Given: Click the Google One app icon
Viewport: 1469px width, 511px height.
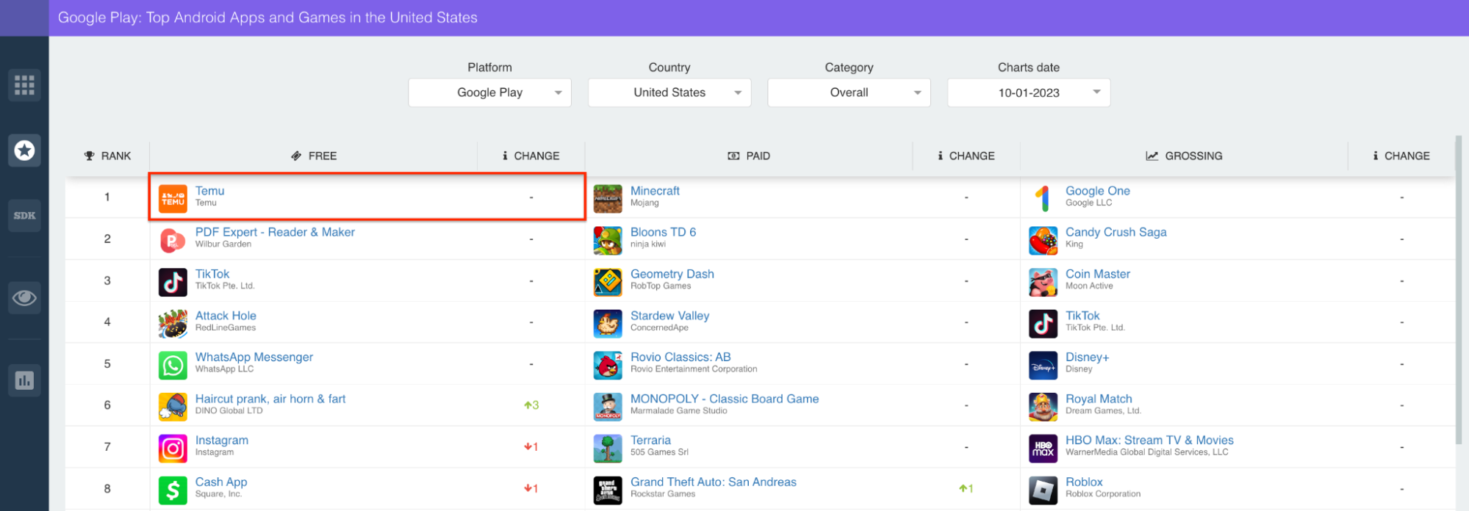Looking at the screenshot, I should coord(1043,198).
